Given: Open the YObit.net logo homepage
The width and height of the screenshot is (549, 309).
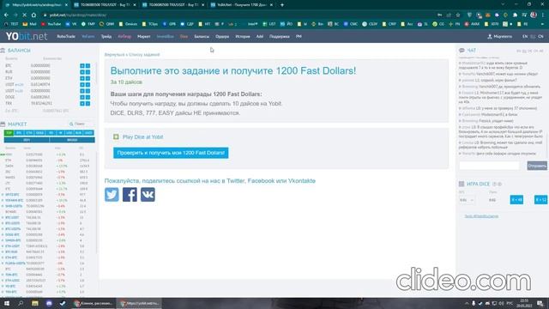Looking at the screenshot, I should pyautogui.click(x=27, y=36).
